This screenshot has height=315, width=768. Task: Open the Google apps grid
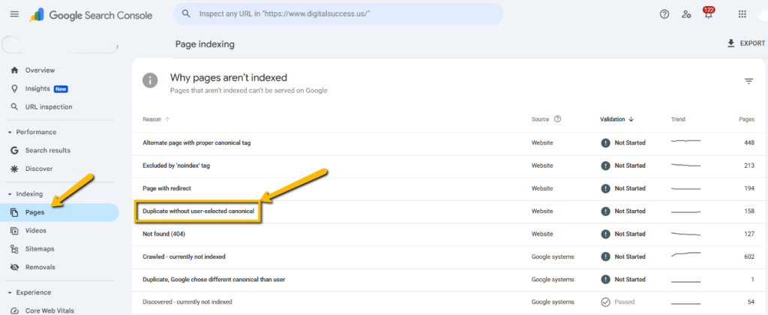[x=742, y=14]
